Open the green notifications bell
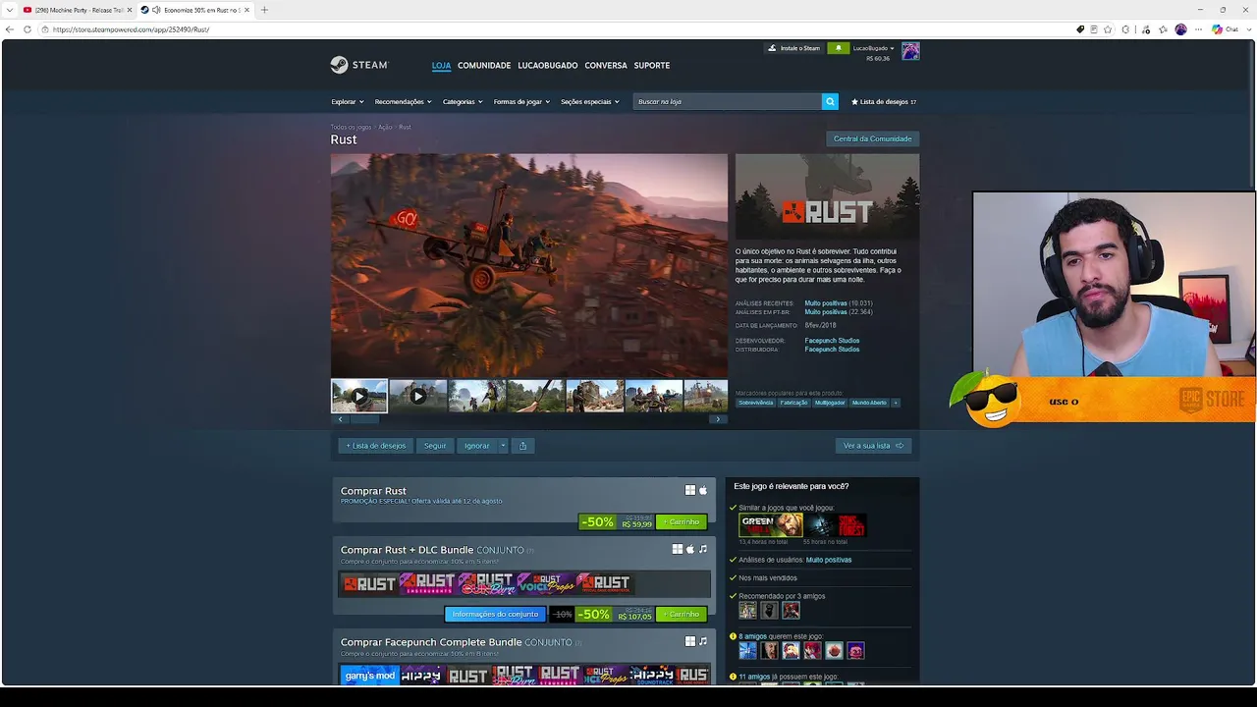 pos(838,48)
